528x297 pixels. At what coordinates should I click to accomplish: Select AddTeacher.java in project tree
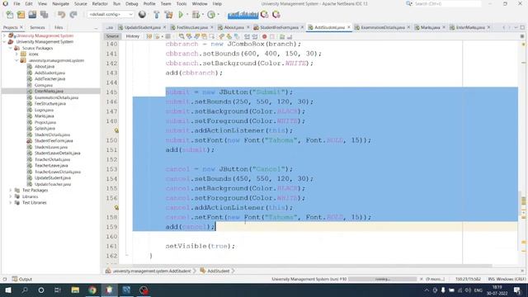coord(49,79)
